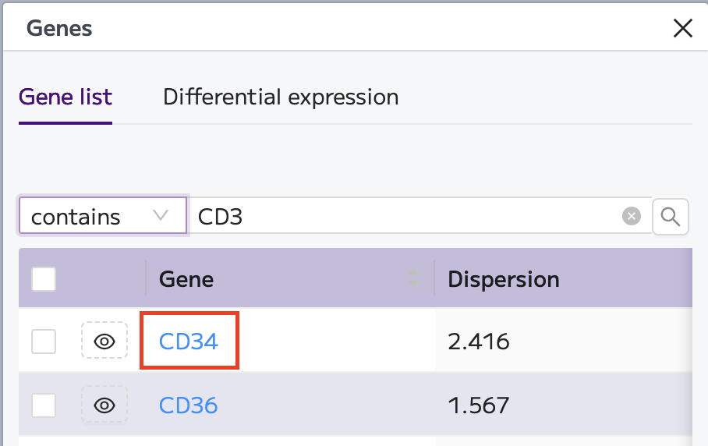Image resolution: width=708 pixels, height=446 pixels.
Task: Tick the CD36 row checkbox
Action: 44,405
